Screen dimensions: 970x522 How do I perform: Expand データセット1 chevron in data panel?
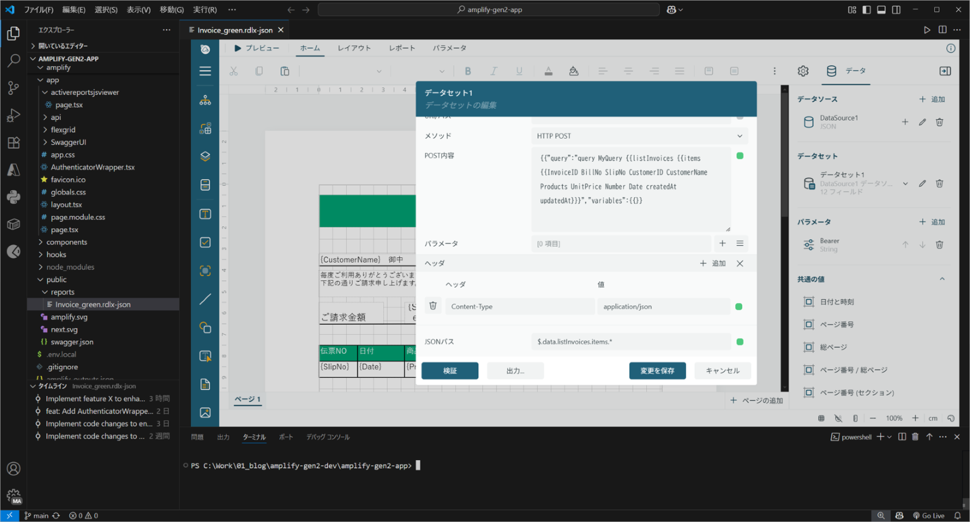905,183
